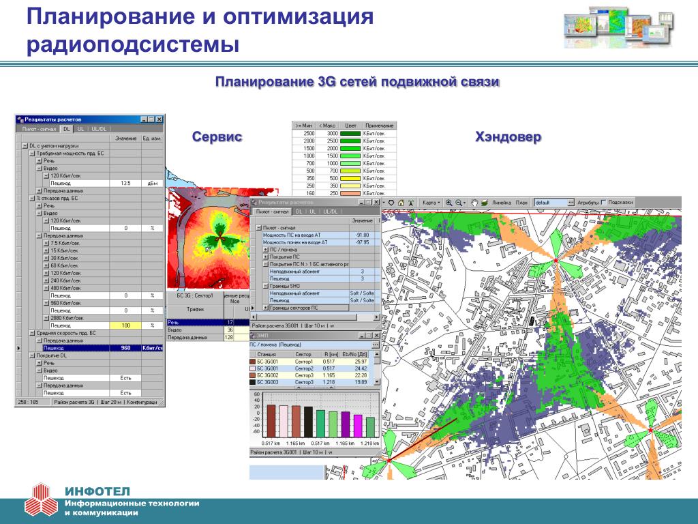Click the Передача данных row in traffic table

pyautogui.click(x=208, y=337)
